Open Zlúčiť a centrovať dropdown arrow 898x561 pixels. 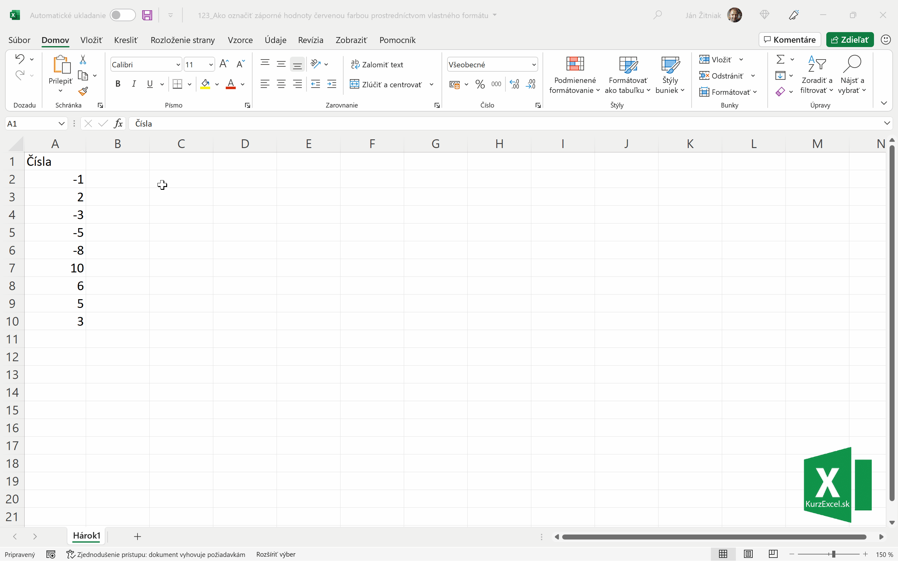click(432, 84)
